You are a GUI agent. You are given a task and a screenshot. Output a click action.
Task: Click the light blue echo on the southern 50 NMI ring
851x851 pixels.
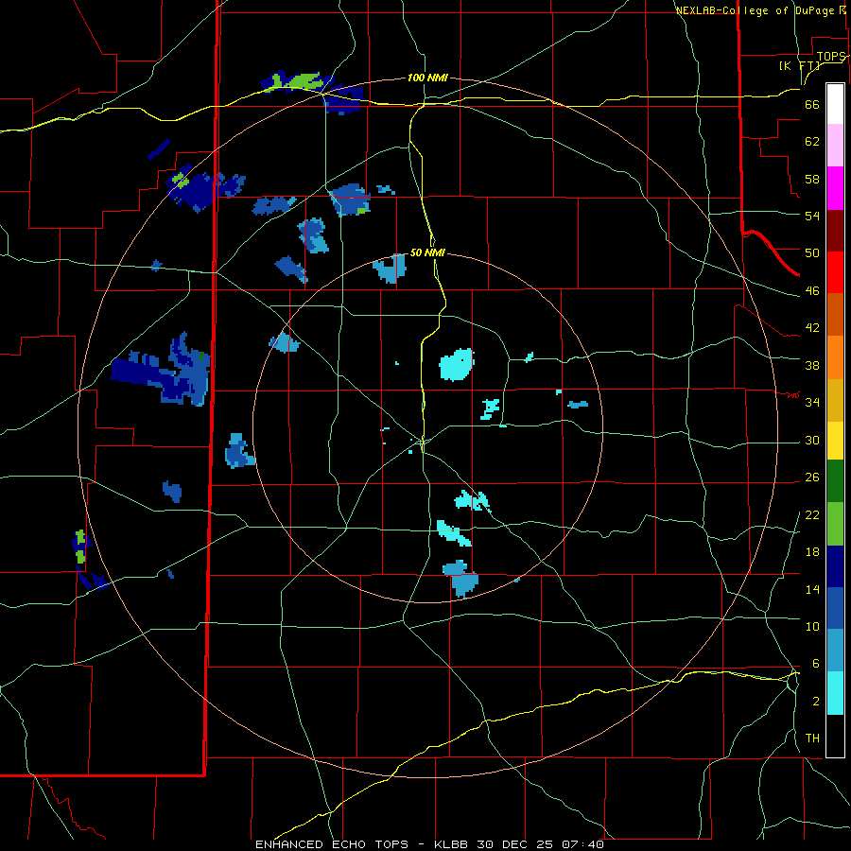[x=461, y=579]
